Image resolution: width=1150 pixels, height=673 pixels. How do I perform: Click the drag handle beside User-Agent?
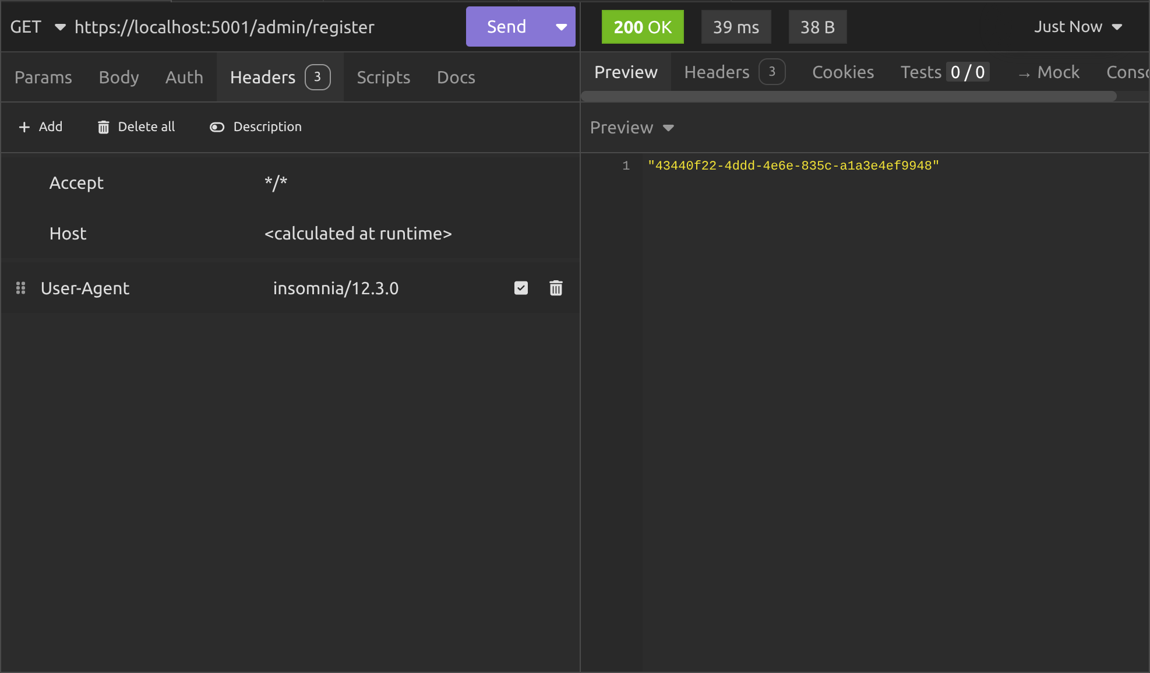(20, 288)
